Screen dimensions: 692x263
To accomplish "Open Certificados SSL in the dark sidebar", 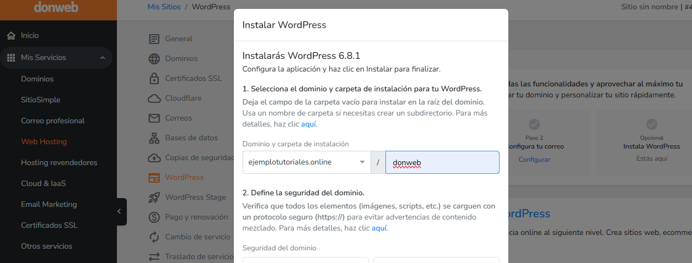I will pyautogui.click(x=50, y=225).
